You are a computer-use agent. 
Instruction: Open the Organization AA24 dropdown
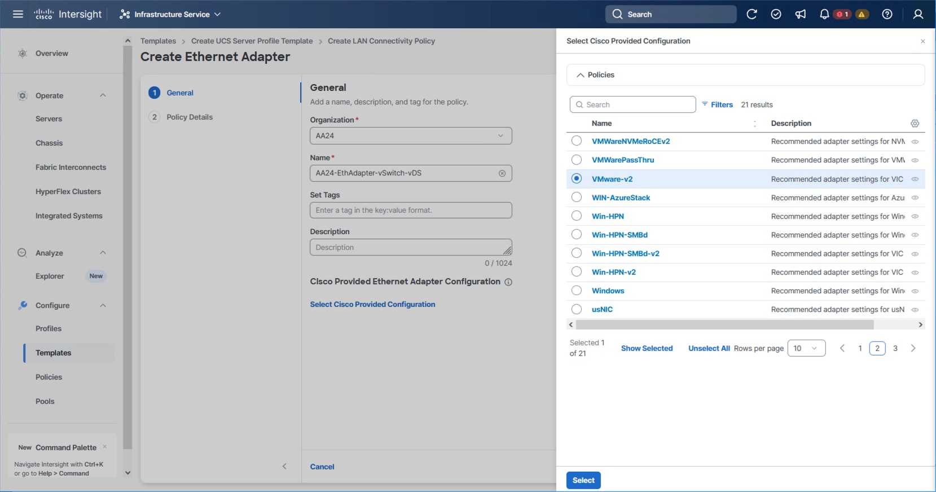coord(411,136)
